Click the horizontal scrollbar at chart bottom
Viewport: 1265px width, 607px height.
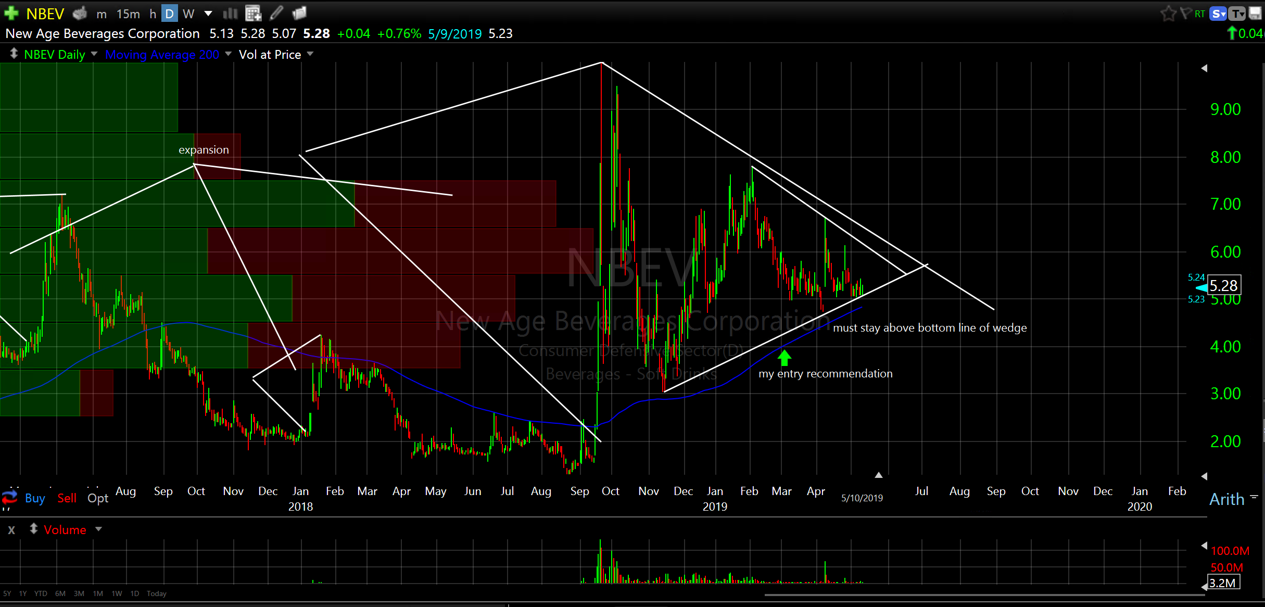click(984, 595)
